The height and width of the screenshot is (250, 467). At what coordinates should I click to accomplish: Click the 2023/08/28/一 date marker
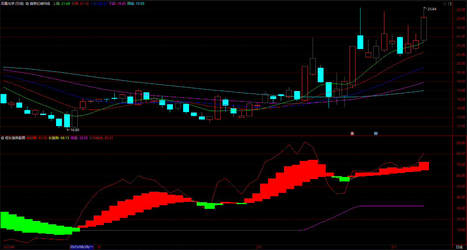[x=82, y=247]
